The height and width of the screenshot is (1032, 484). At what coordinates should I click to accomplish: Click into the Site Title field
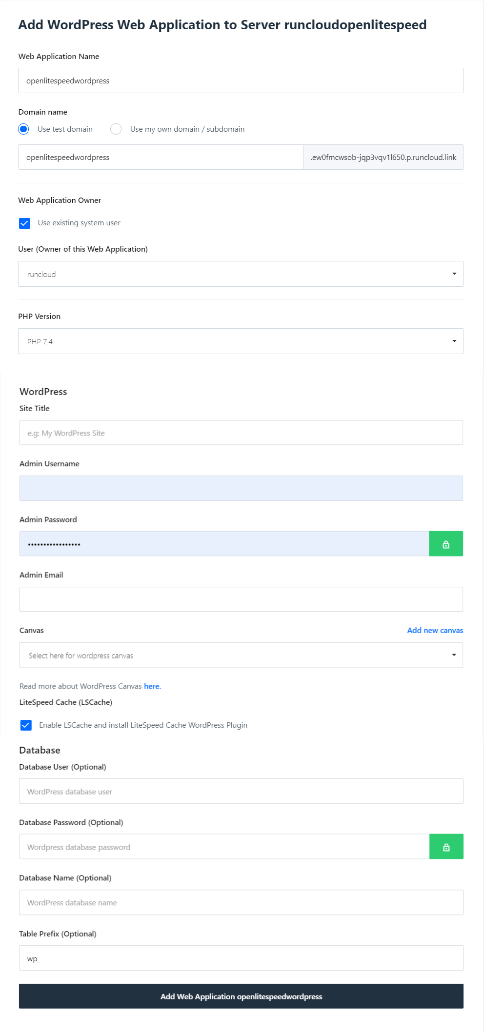tap(241, 433)
